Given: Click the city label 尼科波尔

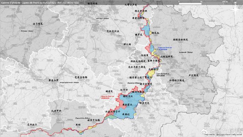Looking at the screenshot, I should pyautogui.click(x=32, y=125).
